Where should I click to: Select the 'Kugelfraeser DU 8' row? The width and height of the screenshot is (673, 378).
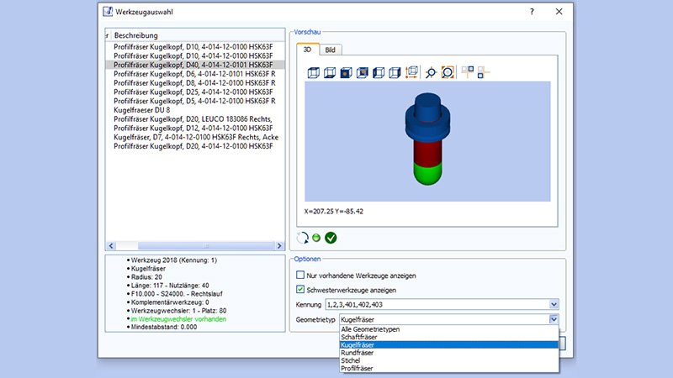click(195, 110)
